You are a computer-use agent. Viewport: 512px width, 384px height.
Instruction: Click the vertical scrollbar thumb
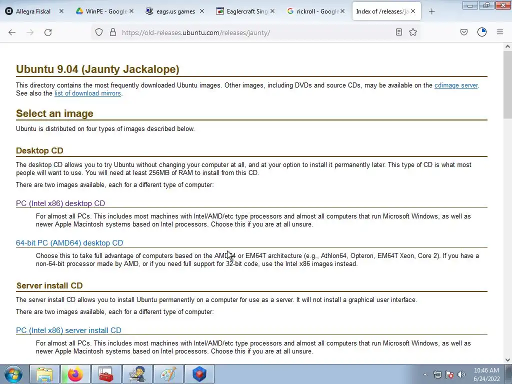pyautogui.click(x=507, y=85)
